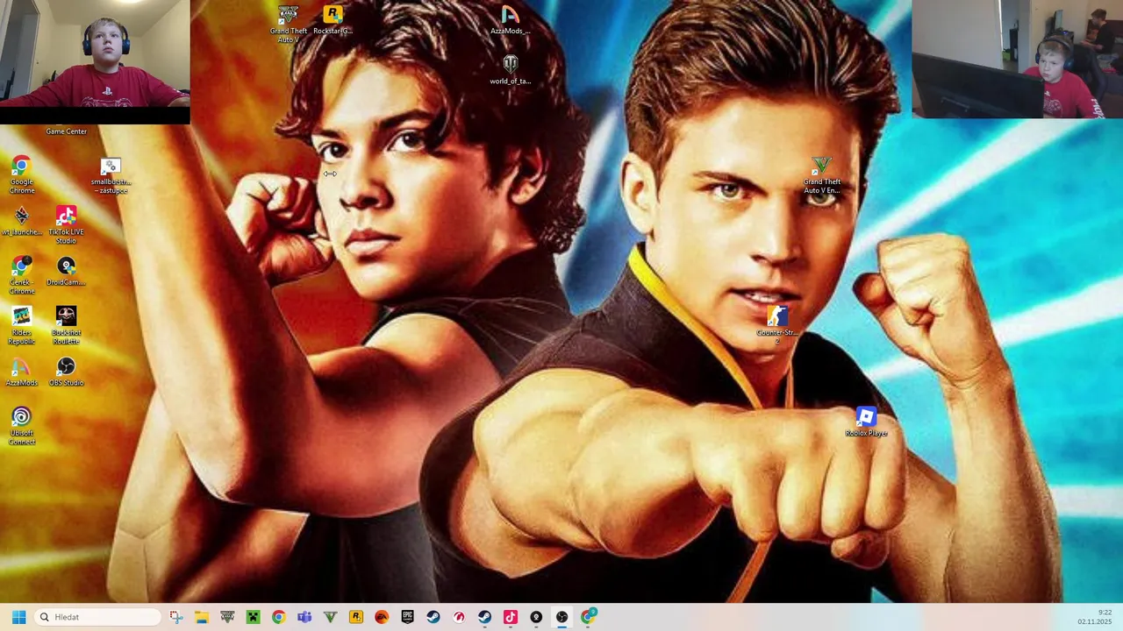Select Buckshot Roulette desktop shortcut
The width and height of the screenshot is (1123, 631).
click(66, 326)
